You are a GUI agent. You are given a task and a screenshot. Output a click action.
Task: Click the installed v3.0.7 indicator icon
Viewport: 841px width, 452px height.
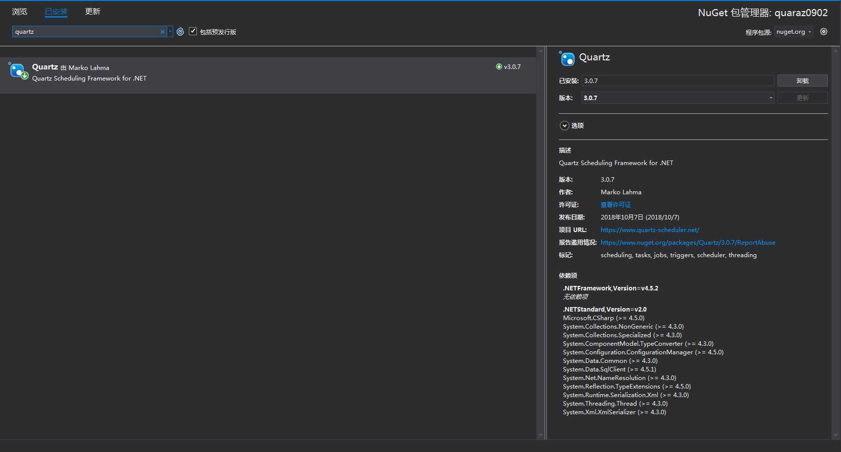click(499, 66)
